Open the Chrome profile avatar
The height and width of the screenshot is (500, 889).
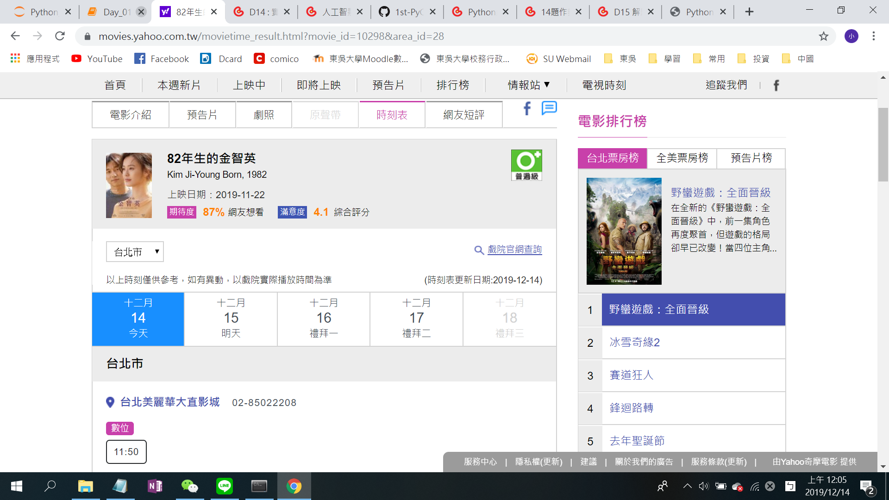coord(851,36)
